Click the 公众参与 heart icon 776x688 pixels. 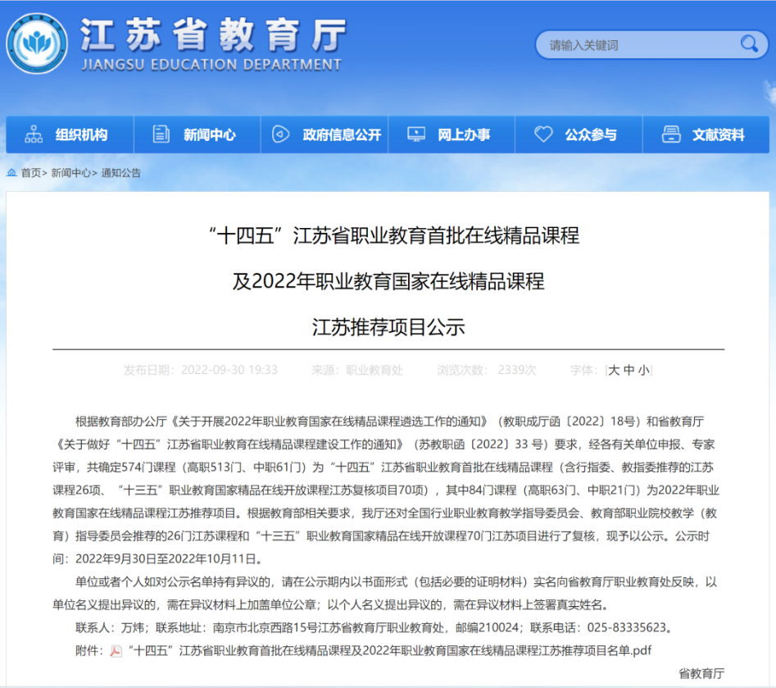543,134
